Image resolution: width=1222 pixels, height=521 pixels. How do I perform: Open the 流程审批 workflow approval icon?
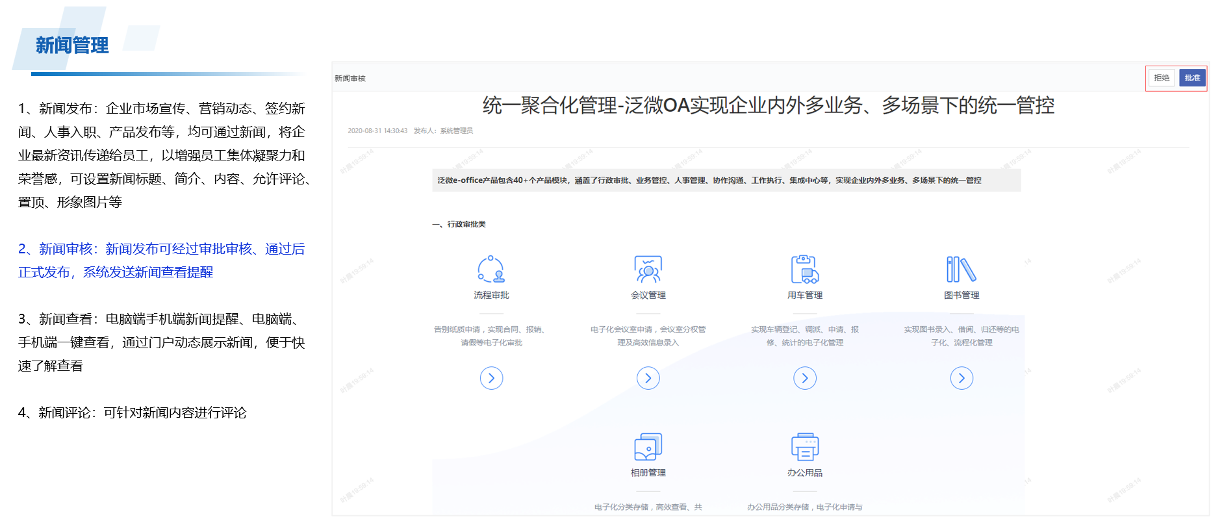point(491,269)
